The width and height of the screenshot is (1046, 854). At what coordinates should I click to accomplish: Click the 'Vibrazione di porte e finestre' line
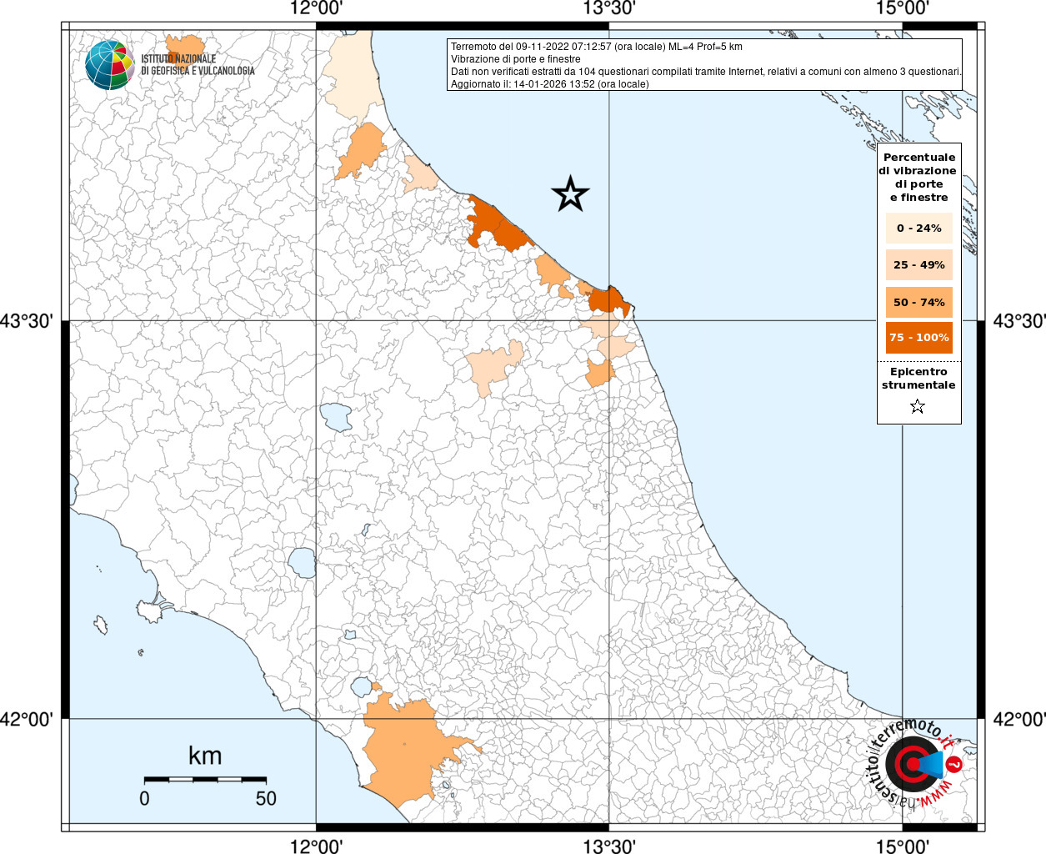(516, 59)
